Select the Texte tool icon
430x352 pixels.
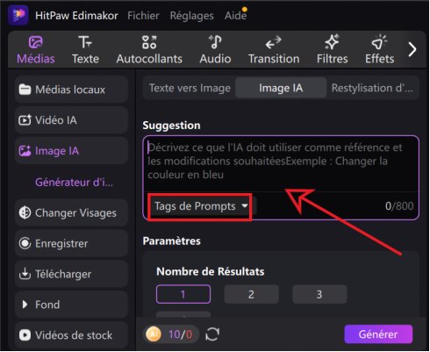point(85,42)
